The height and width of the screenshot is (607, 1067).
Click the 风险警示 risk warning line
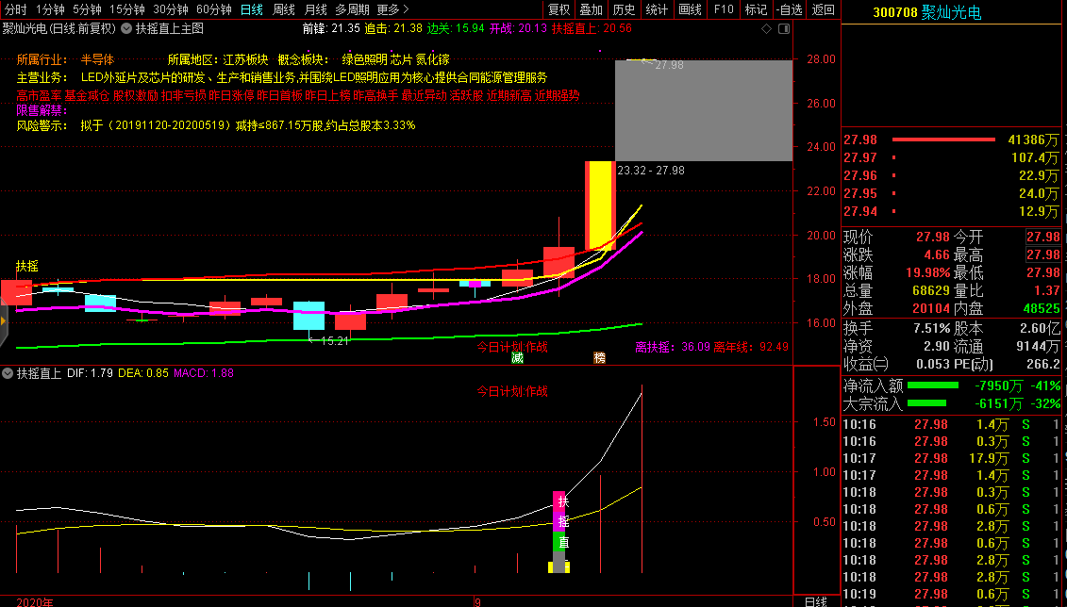pyautogui.click(x=216, y=125)
